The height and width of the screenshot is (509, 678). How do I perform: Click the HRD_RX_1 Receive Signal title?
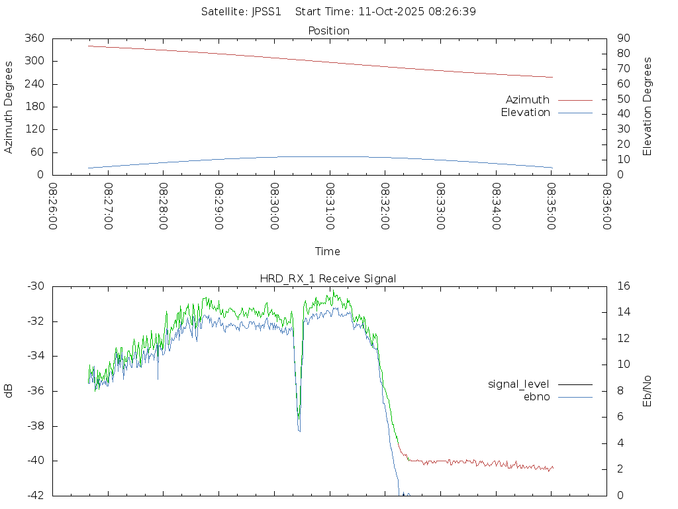[328, 278]
